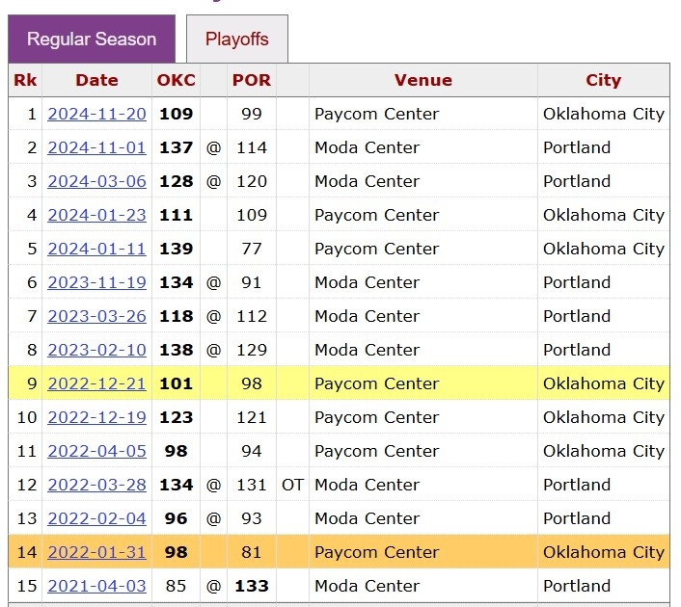Click the City column header

603,80
